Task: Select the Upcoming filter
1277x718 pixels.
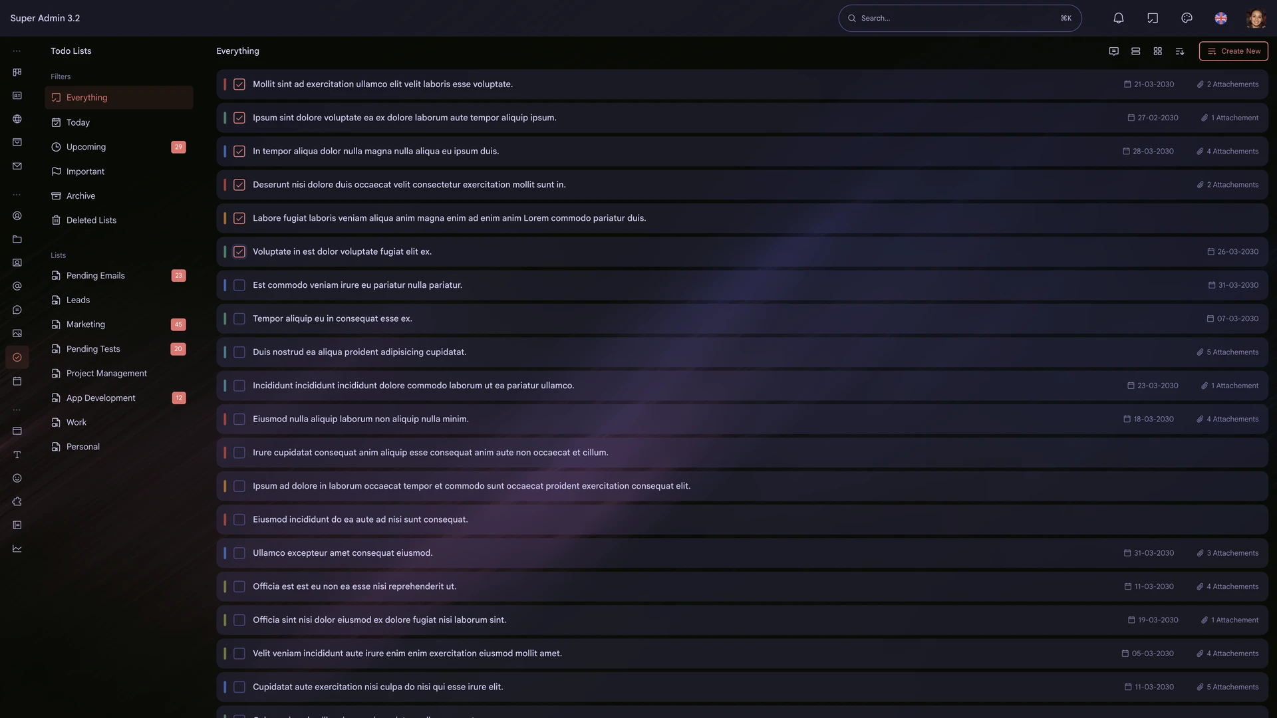Action: (x=119, y=147)
